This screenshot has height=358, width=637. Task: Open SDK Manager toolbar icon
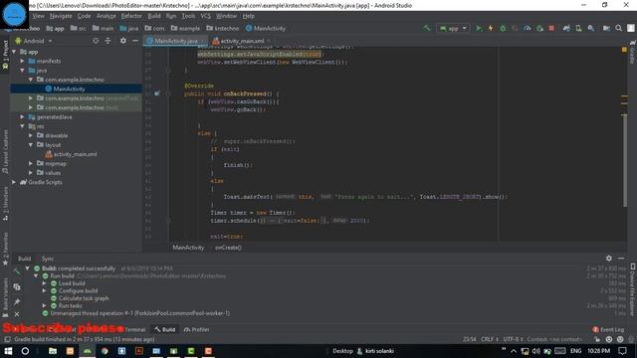tap(590, 28)
